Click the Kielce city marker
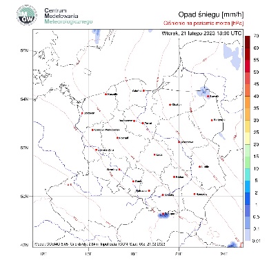Image resolution: width=278 pixels, height=278 pixels. click(x=174, y=177)
